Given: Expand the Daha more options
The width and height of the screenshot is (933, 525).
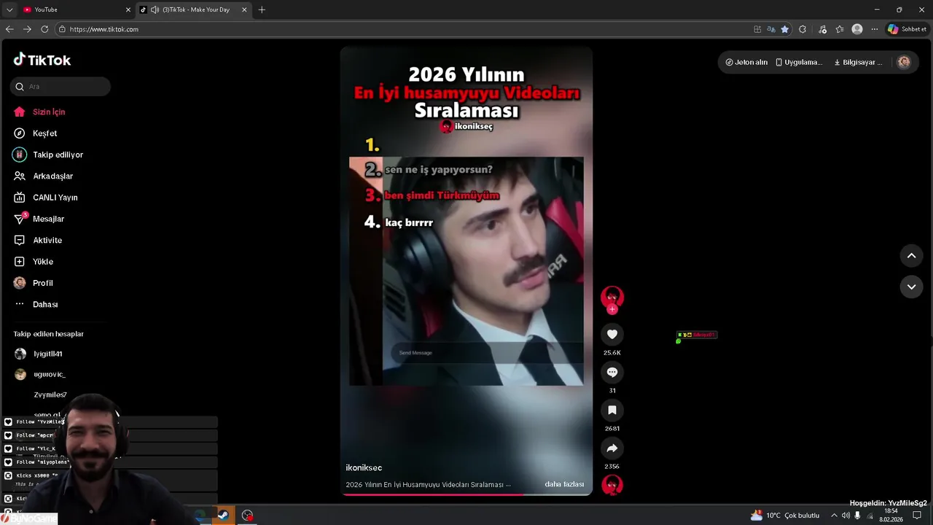Looking at the screenshot, I should 36,304.
